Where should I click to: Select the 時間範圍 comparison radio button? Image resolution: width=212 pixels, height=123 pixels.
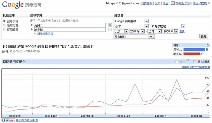(4, 29)
